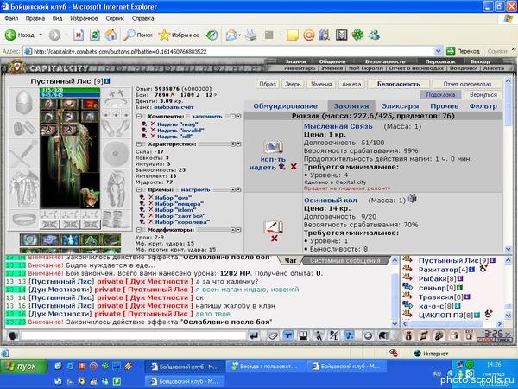
Task: Click the Безопасность button
Action: 398,84
